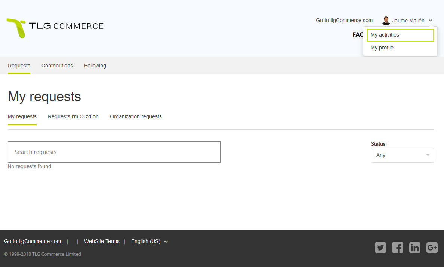Click the footer Go to tlgCommerce.com link
Screen dimensions: 444x267
click(33, 241)
